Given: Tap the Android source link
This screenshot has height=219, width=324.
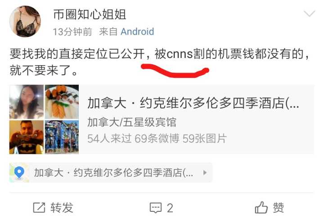Looking at the screenshot, I should tap(137, 32).
